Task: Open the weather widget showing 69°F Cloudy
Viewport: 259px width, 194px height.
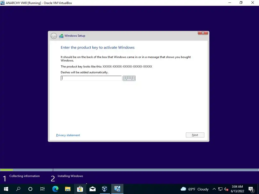Action: (195, 189)
